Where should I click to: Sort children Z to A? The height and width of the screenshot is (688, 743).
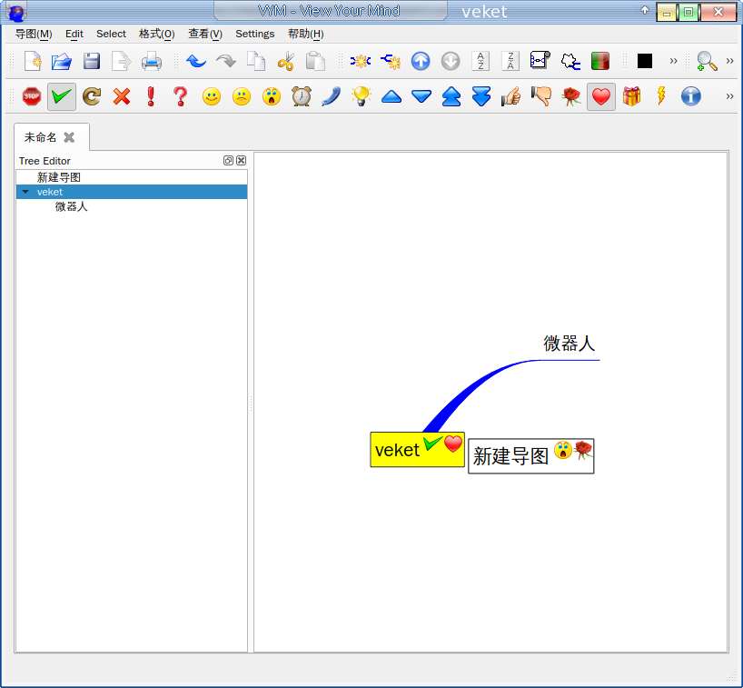click(510, 61)
